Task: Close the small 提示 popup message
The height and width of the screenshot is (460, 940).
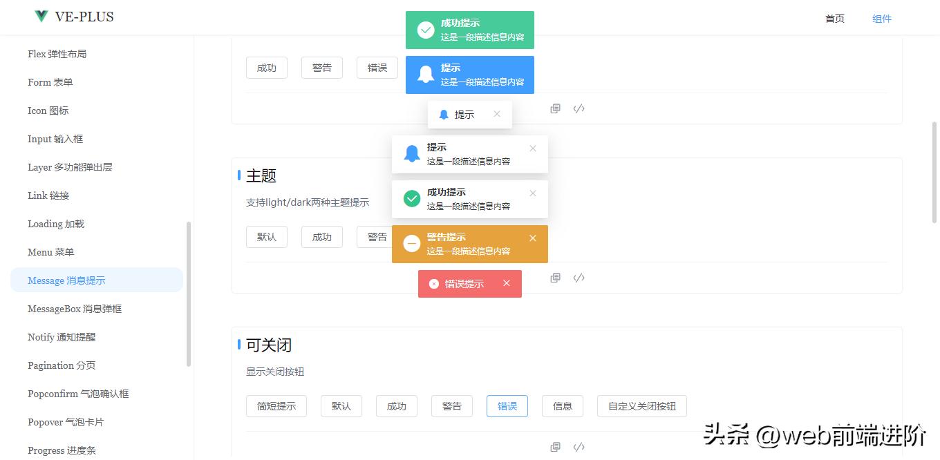Action: pyautogui.click(x=497, y=114)
